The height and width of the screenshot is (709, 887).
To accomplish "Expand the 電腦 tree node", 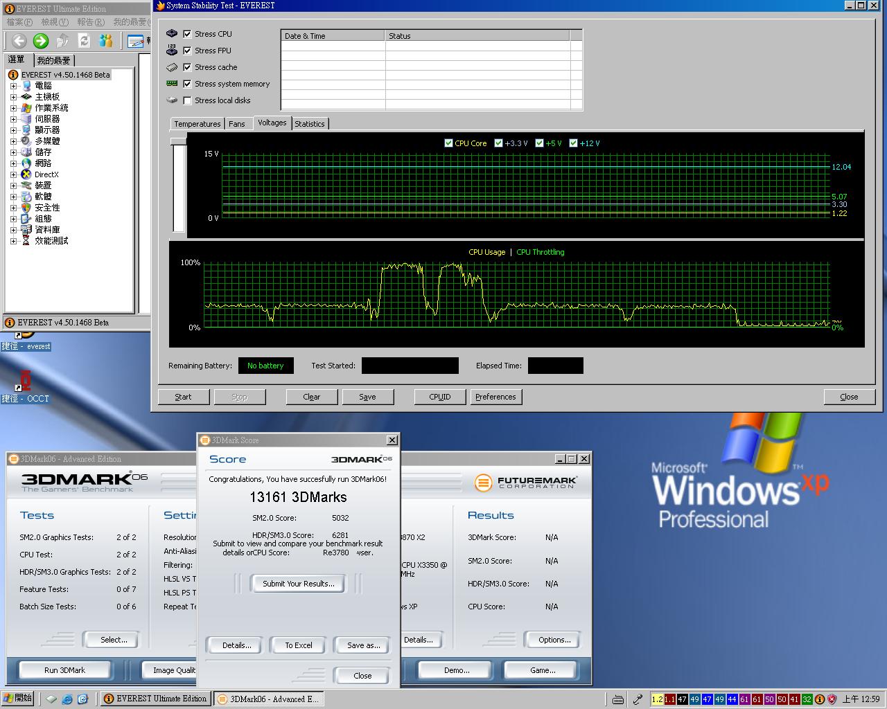I will (x=13, y=86).
